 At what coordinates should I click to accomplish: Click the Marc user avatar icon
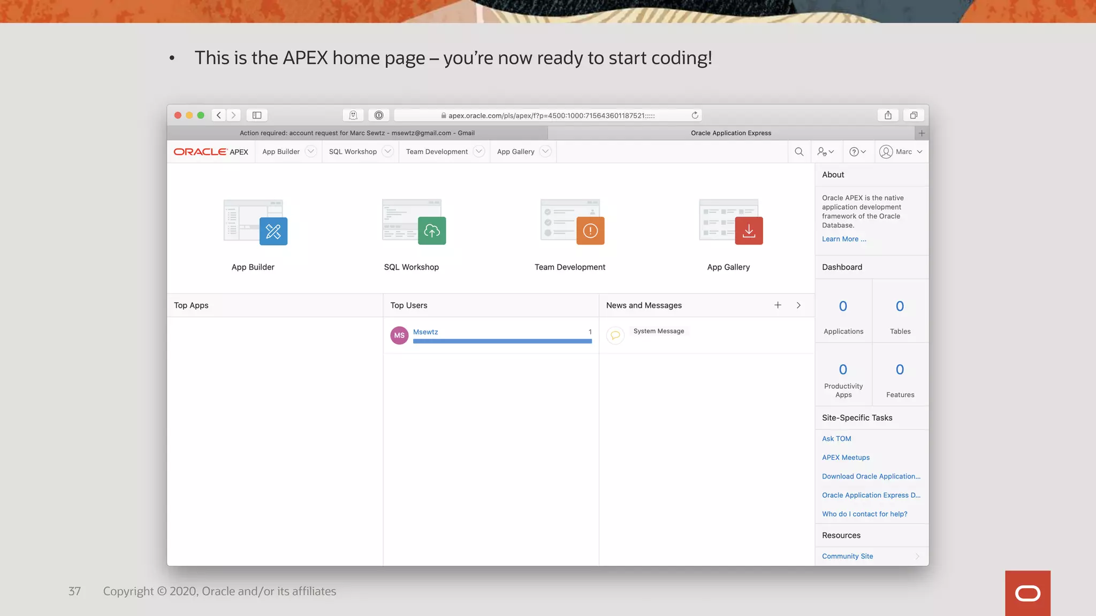coord(886,152)
